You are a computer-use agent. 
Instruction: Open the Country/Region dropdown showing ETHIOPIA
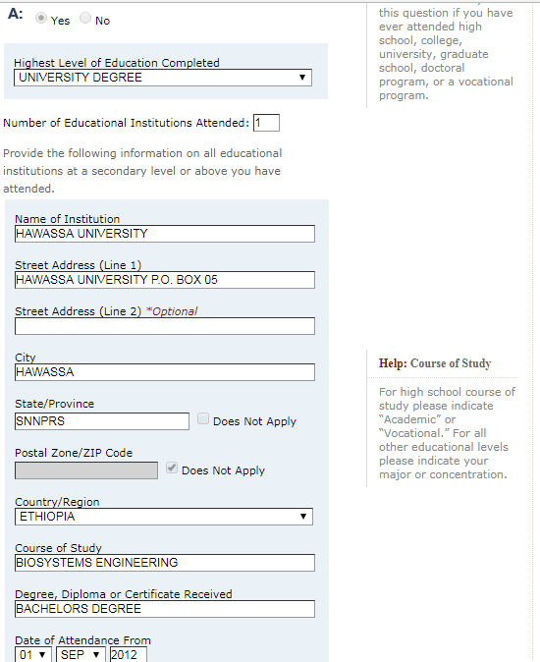(x=164, y=517)
